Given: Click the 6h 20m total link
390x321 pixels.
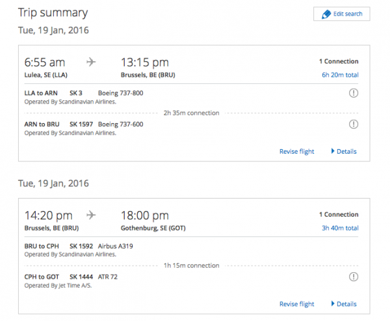Looking at the screenshot, I should coord(340,75).
